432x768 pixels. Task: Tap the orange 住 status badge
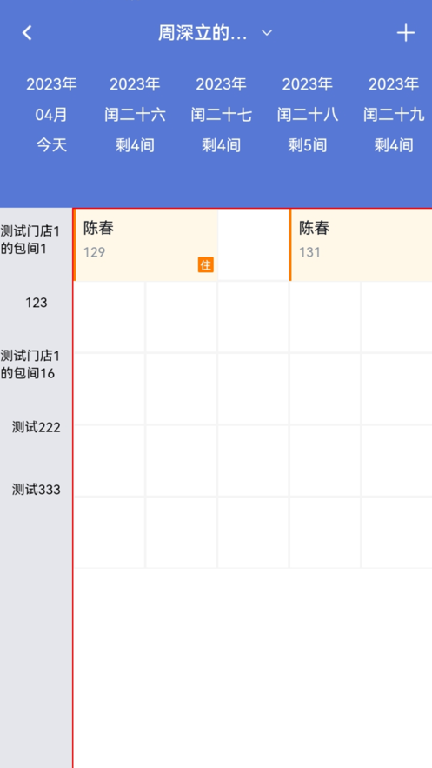click(x=206, y=265)
